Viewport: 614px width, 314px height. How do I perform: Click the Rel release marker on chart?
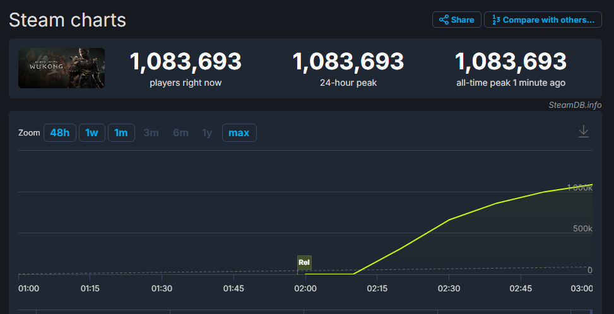click(x=304, y=262)
